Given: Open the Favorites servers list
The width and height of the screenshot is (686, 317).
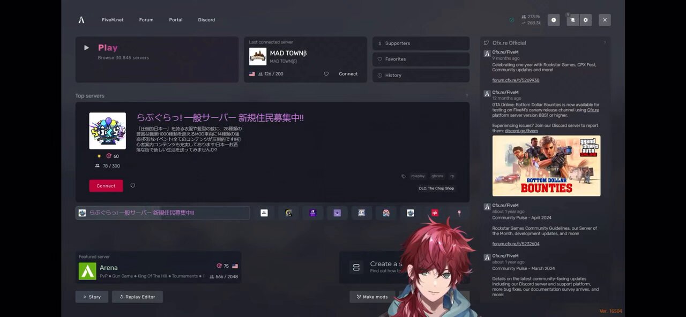Looking at the screenshot, I should [x=421, y=59].
